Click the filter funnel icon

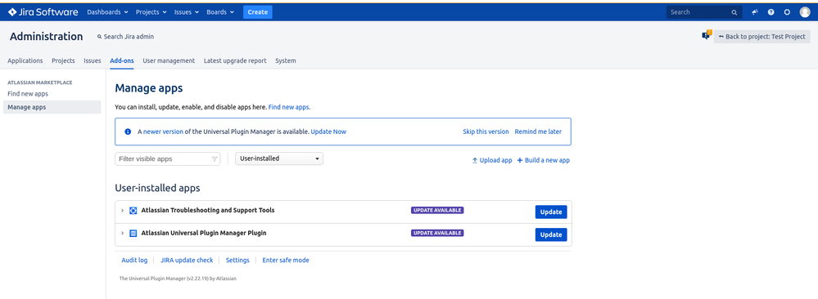pos(215,158)
